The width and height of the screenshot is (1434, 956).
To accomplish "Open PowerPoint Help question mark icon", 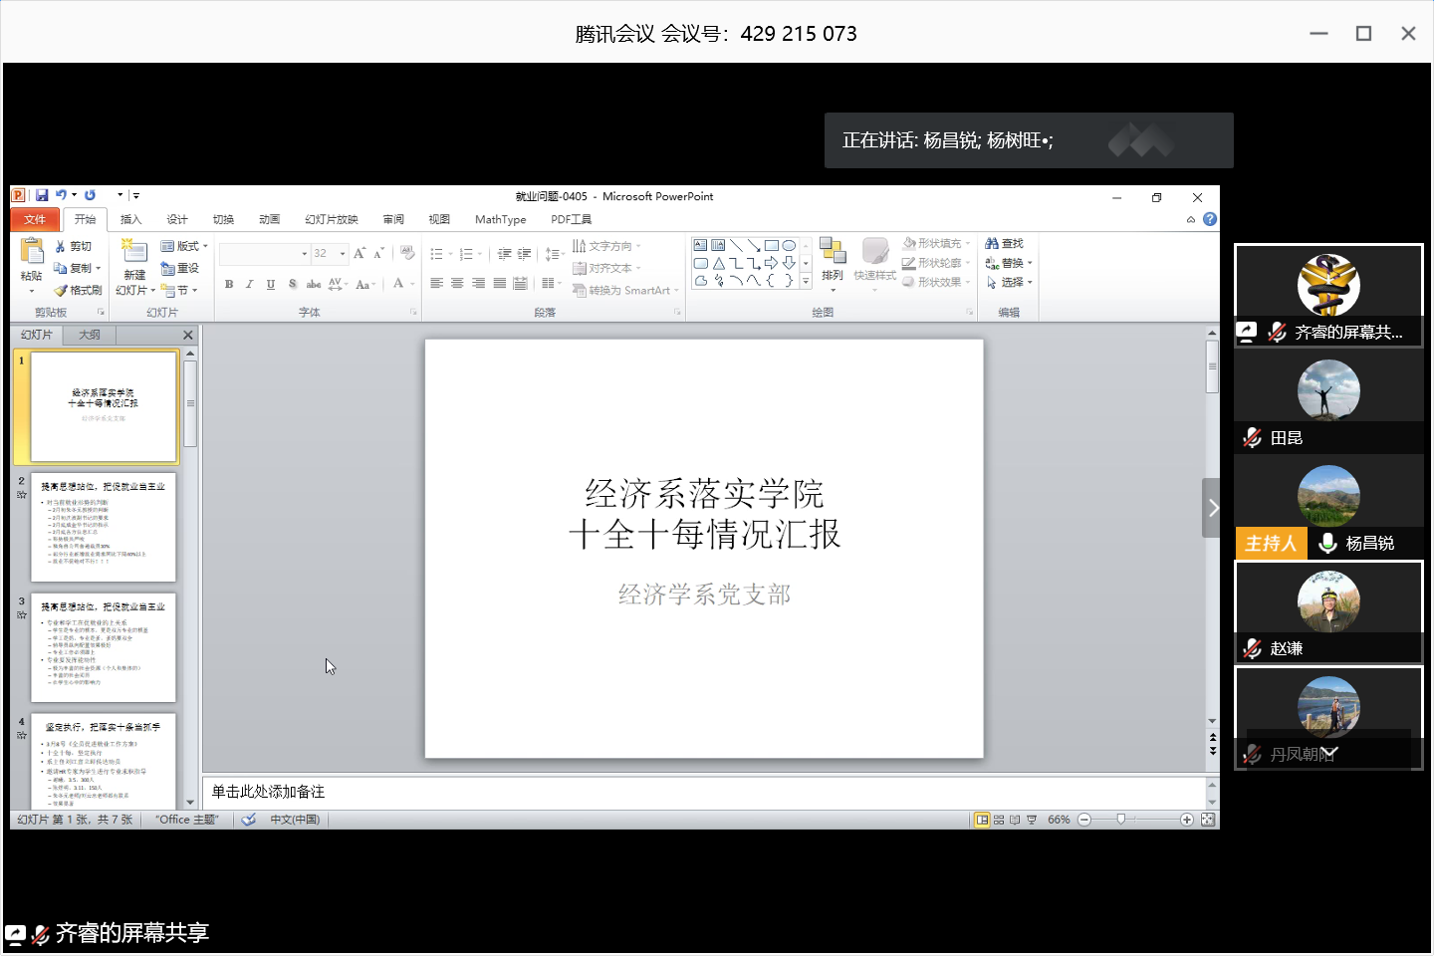I will pyautogui.click(x=1210, y=219).
